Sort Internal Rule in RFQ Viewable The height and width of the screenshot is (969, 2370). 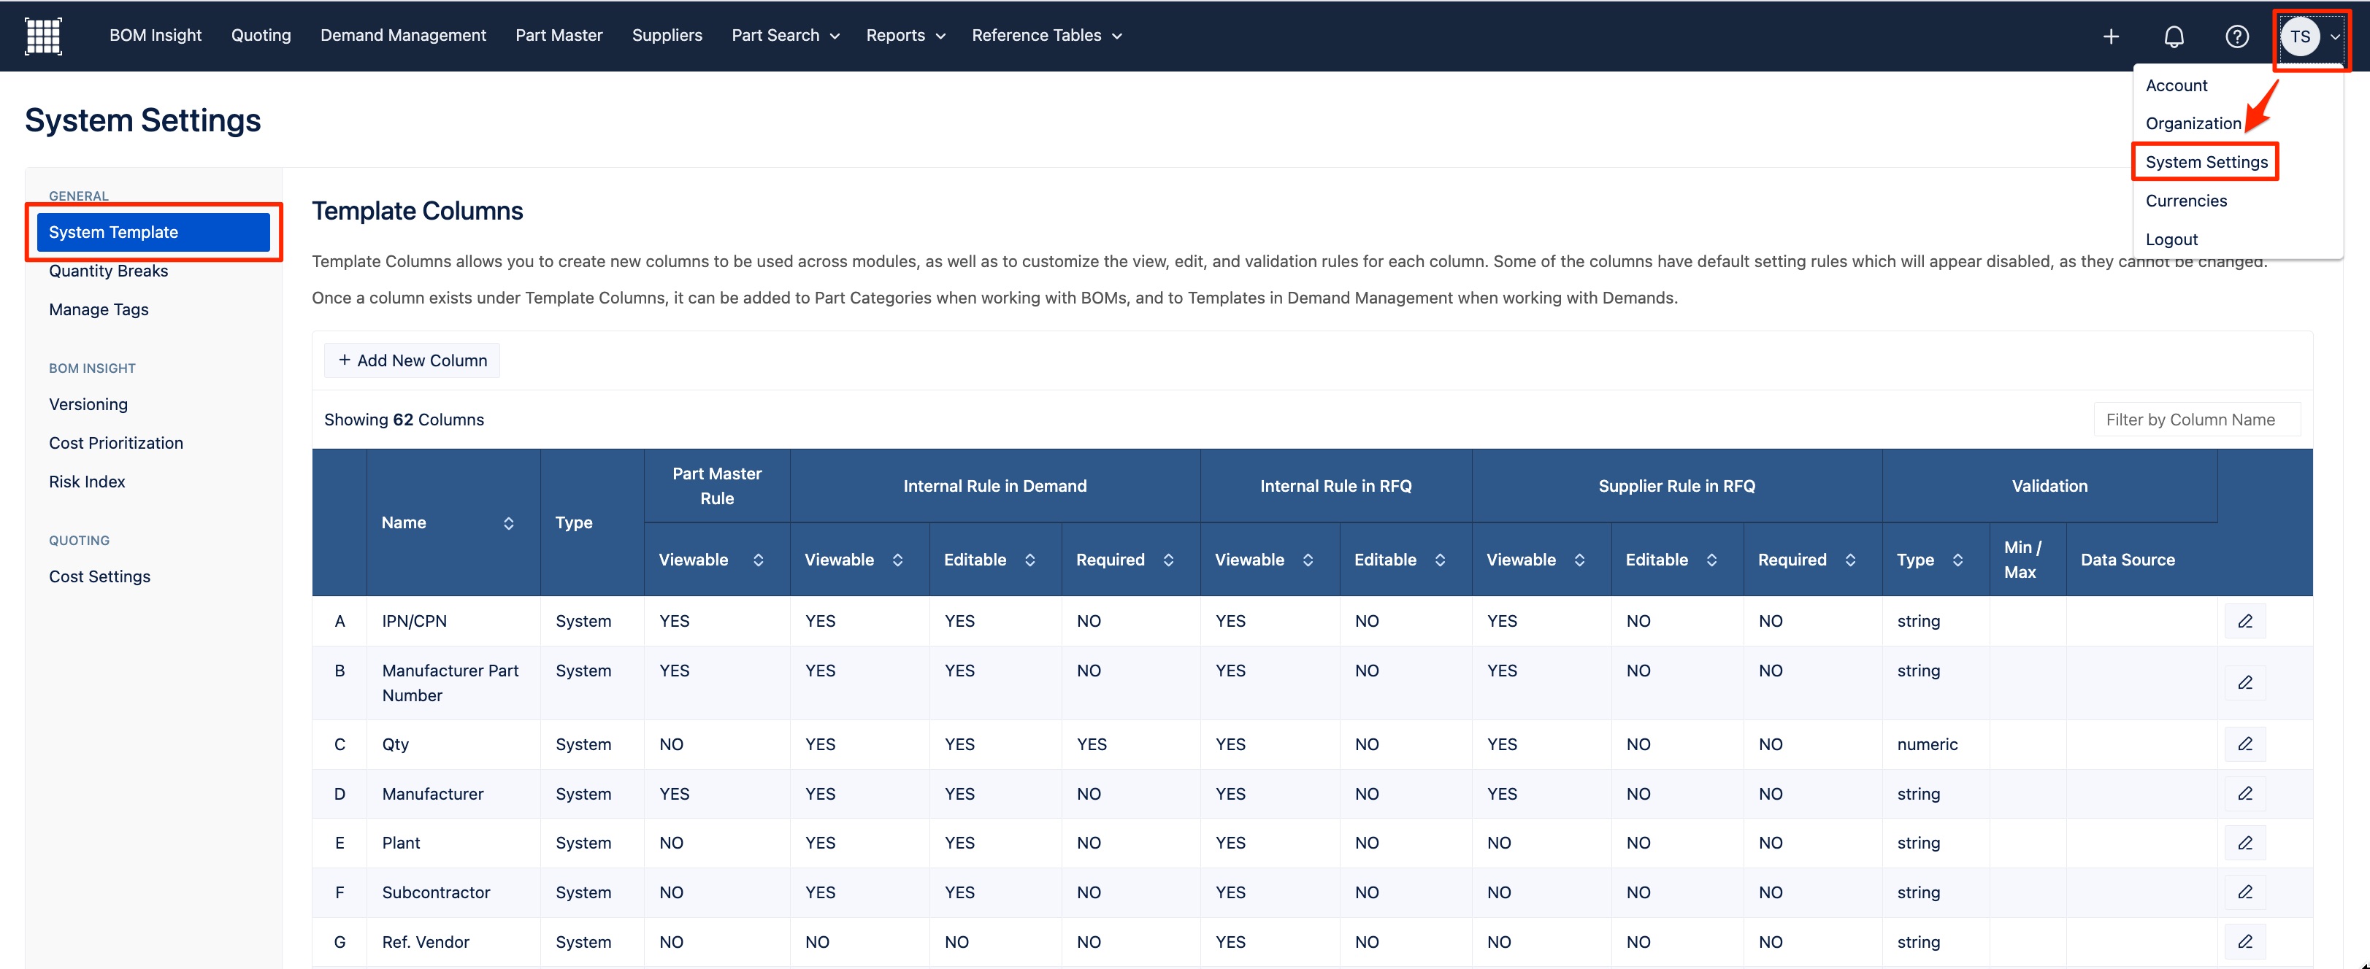(1308, 560)
